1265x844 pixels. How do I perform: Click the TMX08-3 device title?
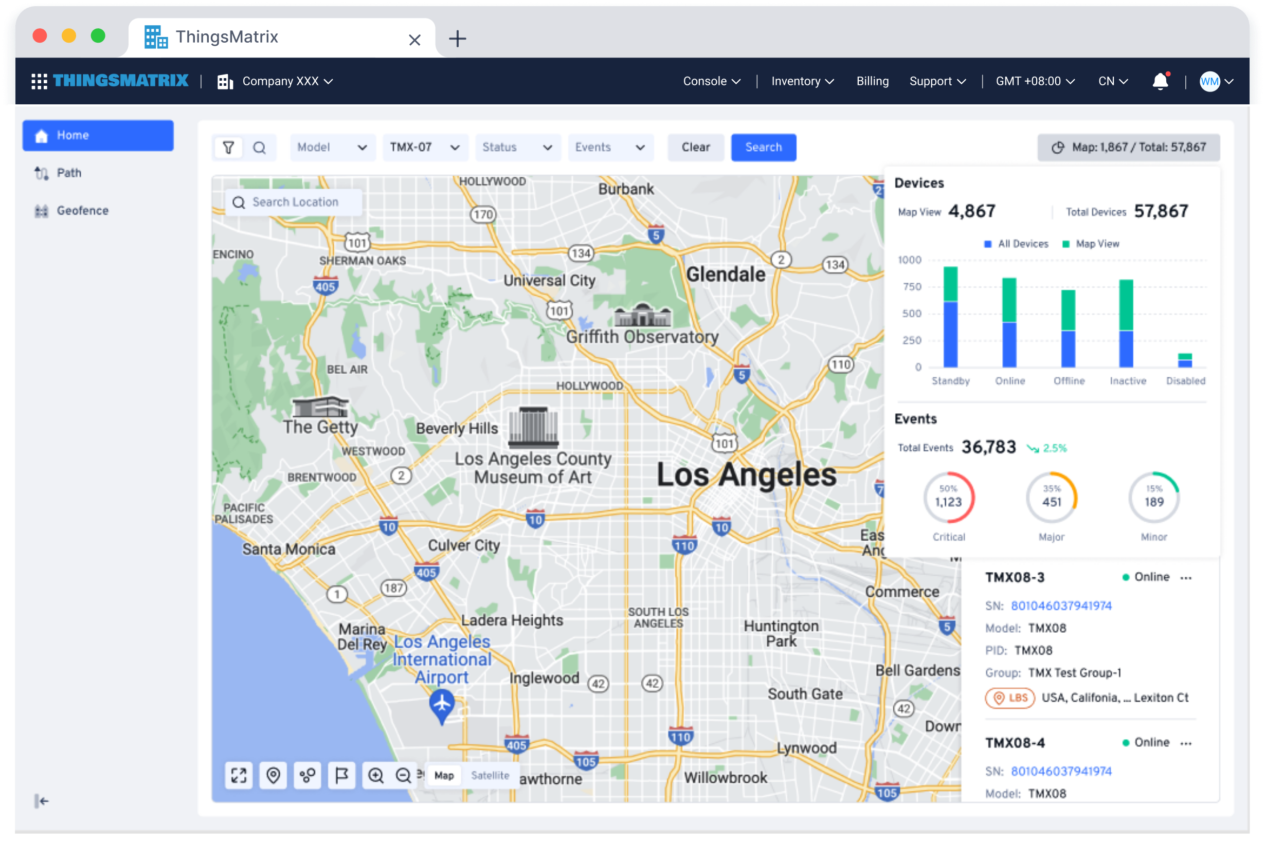1015,578
